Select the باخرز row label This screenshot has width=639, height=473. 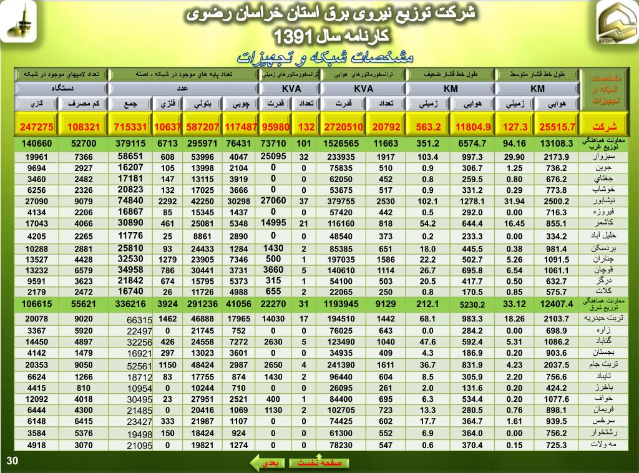tap(603, 388)
